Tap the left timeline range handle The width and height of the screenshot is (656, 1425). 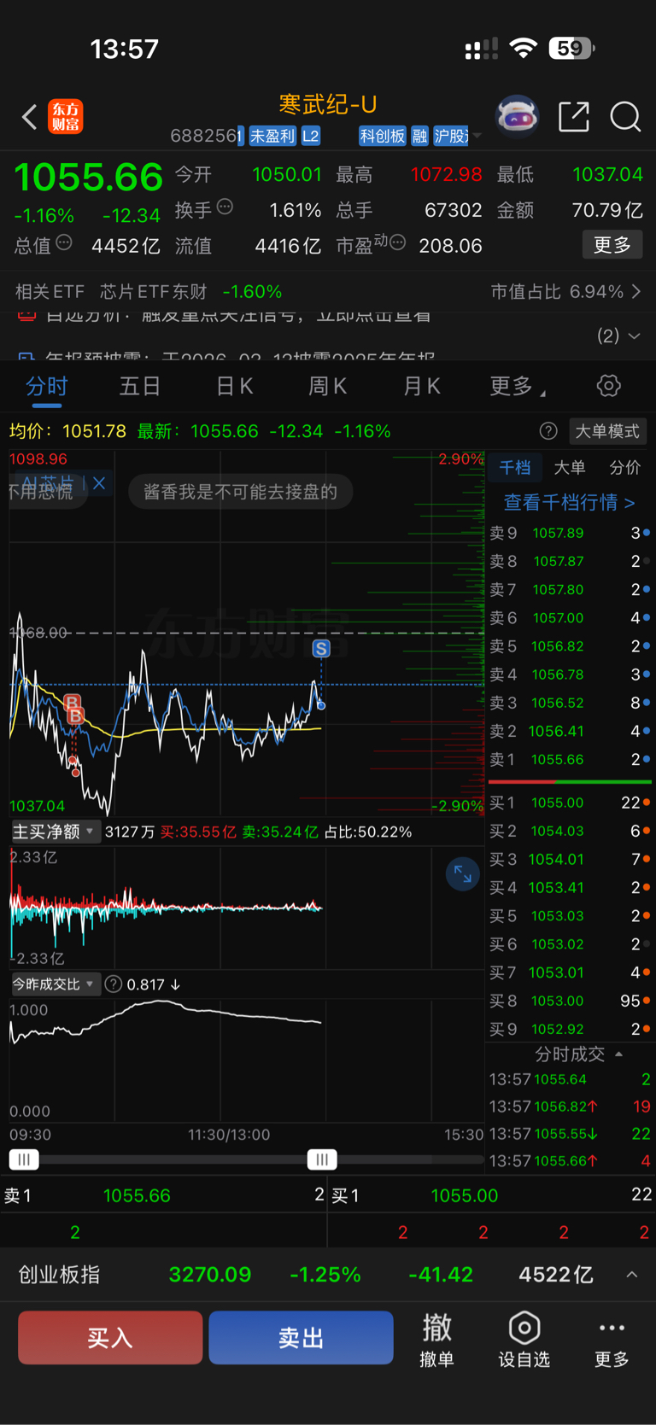click(x=24, y=1159)
